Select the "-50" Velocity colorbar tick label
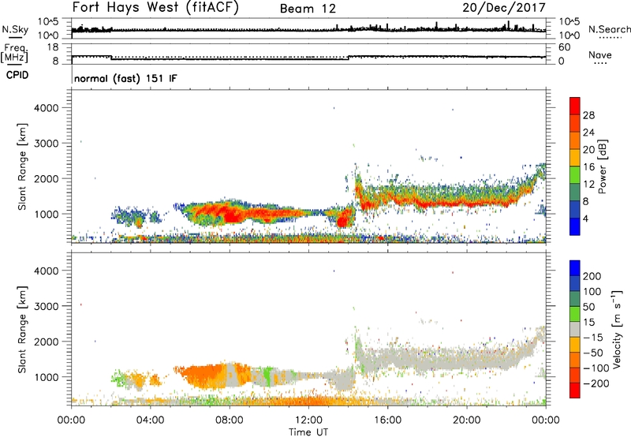The height and width of the screenshot is (437, 631). click(x=593, y=353)
